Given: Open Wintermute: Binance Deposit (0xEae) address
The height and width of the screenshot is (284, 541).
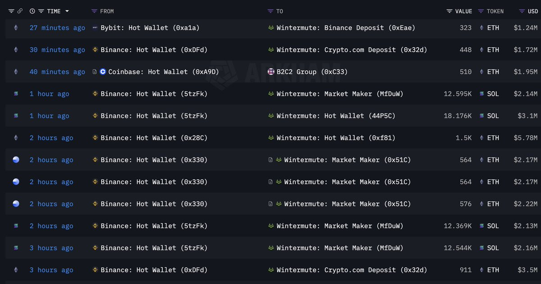Looking at the screenshot, I should [346, 28].
